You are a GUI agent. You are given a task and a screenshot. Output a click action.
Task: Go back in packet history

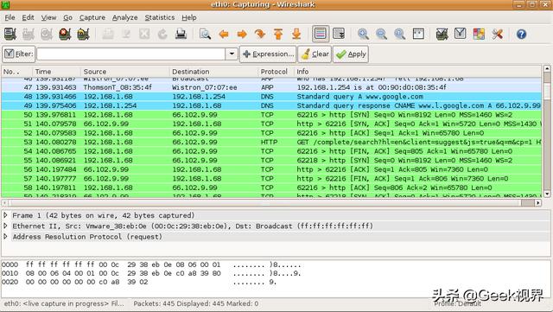tap(224, 35)
